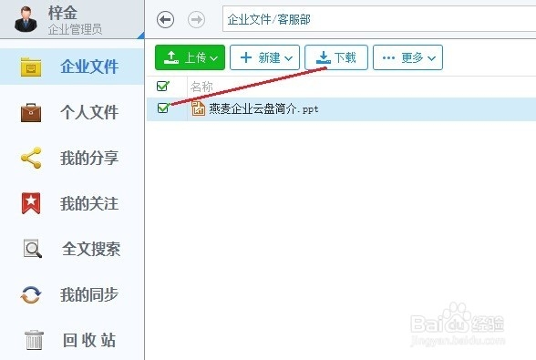Open 企业文件 section in sidebar
The width and height of the screenshot is (536, 360).
pos(72,67)
